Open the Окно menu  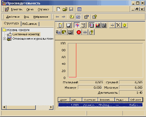30,9
